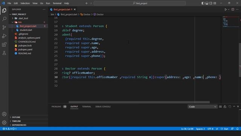Open the View menu
The height and width of the screenshot is (136, 241).
click(35, 3)
